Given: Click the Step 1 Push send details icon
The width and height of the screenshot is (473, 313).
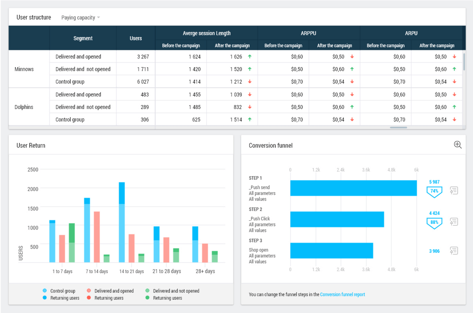Looking at the screenshot, I should (453, 191).
